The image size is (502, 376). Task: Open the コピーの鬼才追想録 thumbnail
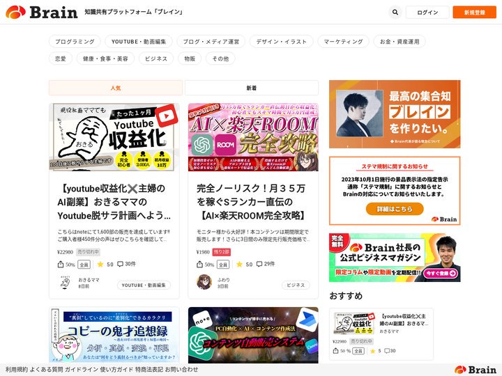coord(114,335)
